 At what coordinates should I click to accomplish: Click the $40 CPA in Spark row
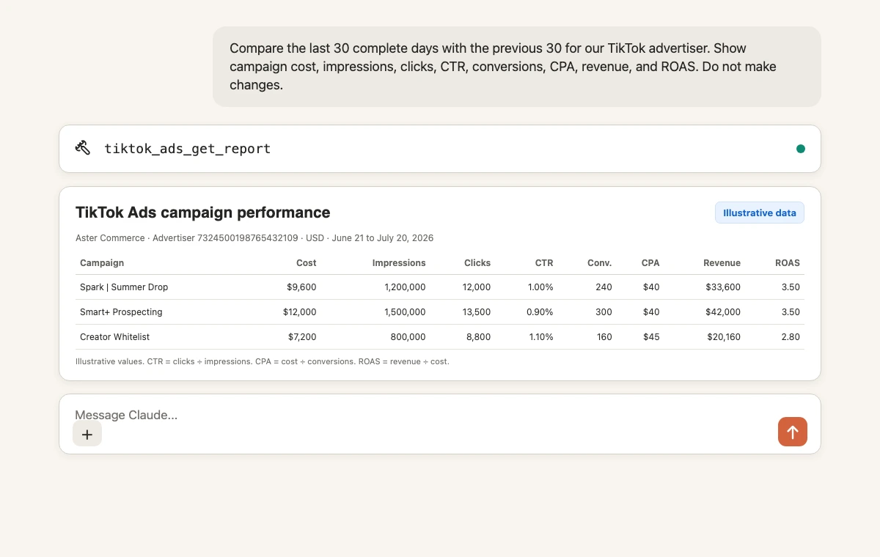pos(651,287)
